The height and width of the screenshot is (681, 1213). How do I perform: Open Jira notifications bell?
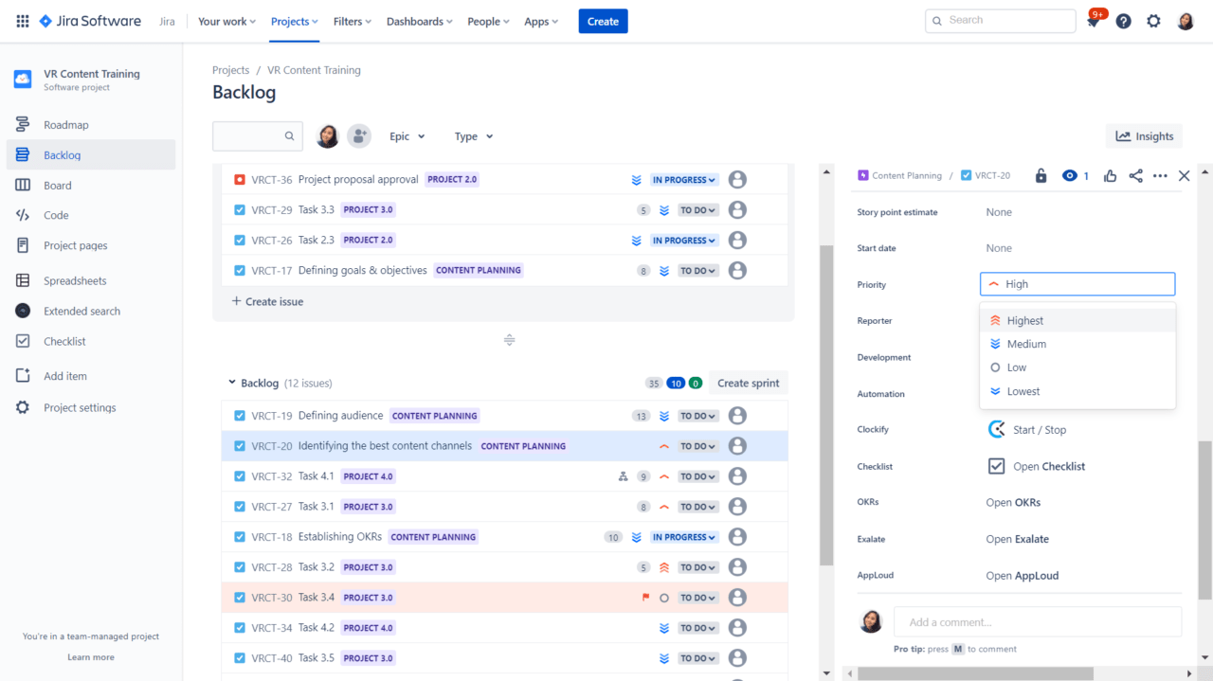[x=1093, y=20]
